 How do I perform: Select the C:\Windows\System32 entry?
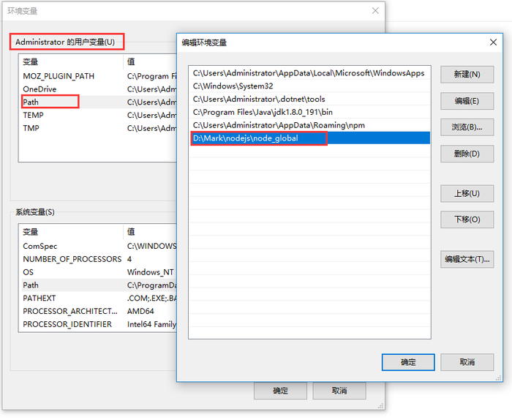pos(309,86)
